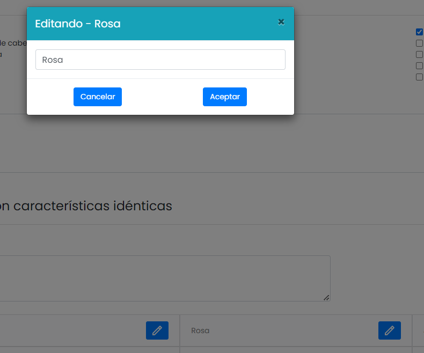Grab the textarea resize handle corner
The height and width of the screenshot is (353, 424).
point(326,297)
